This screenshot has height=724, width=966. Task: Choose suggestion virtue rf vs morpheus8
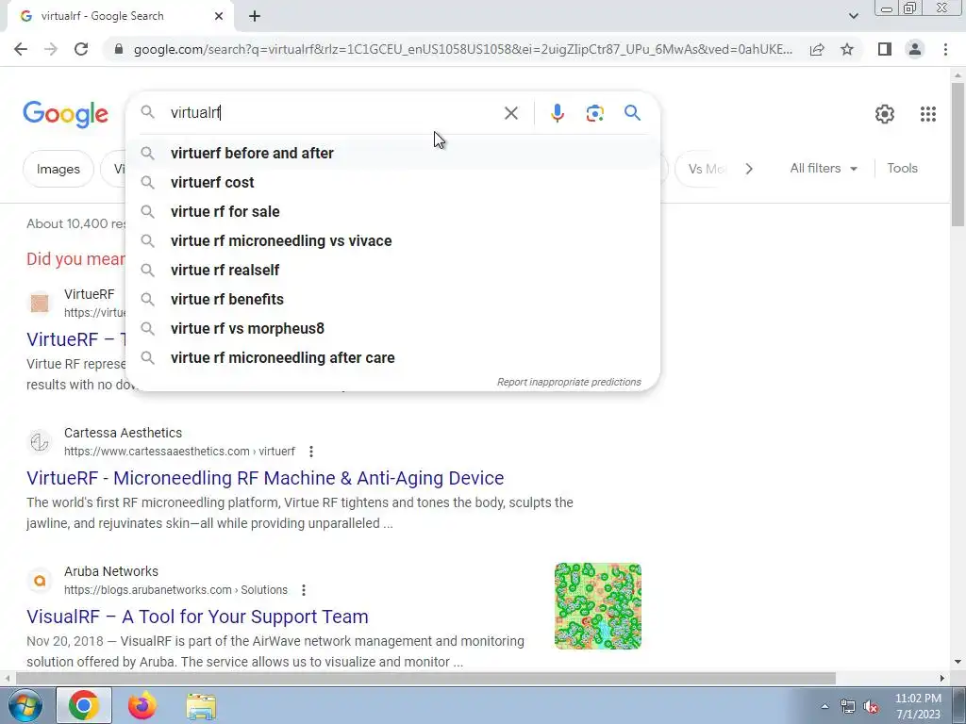pyautogui.click(x=392, y=329)
